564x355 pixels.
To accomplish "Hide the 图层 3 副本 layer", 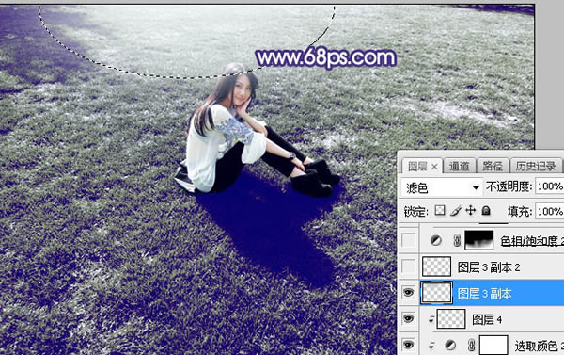I will tap(408, 292).
